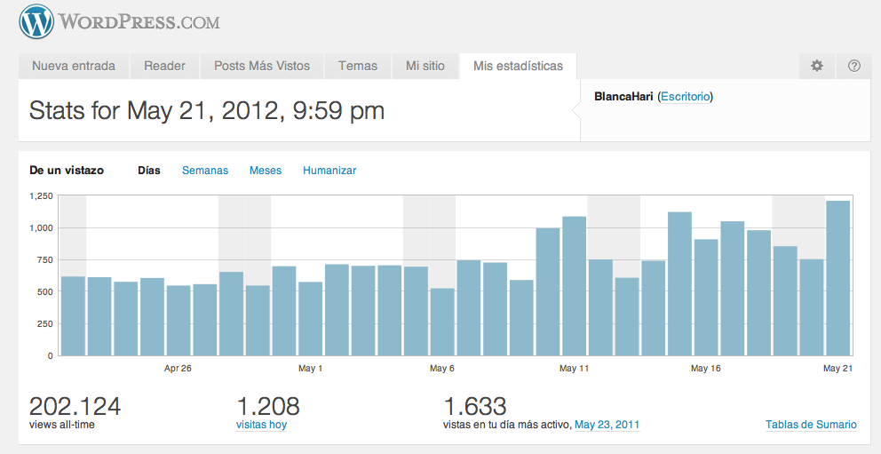Open the Nueva entrada tab
Image resolution: width=881 pixels, height=454 pixels.
pos(74,66)
